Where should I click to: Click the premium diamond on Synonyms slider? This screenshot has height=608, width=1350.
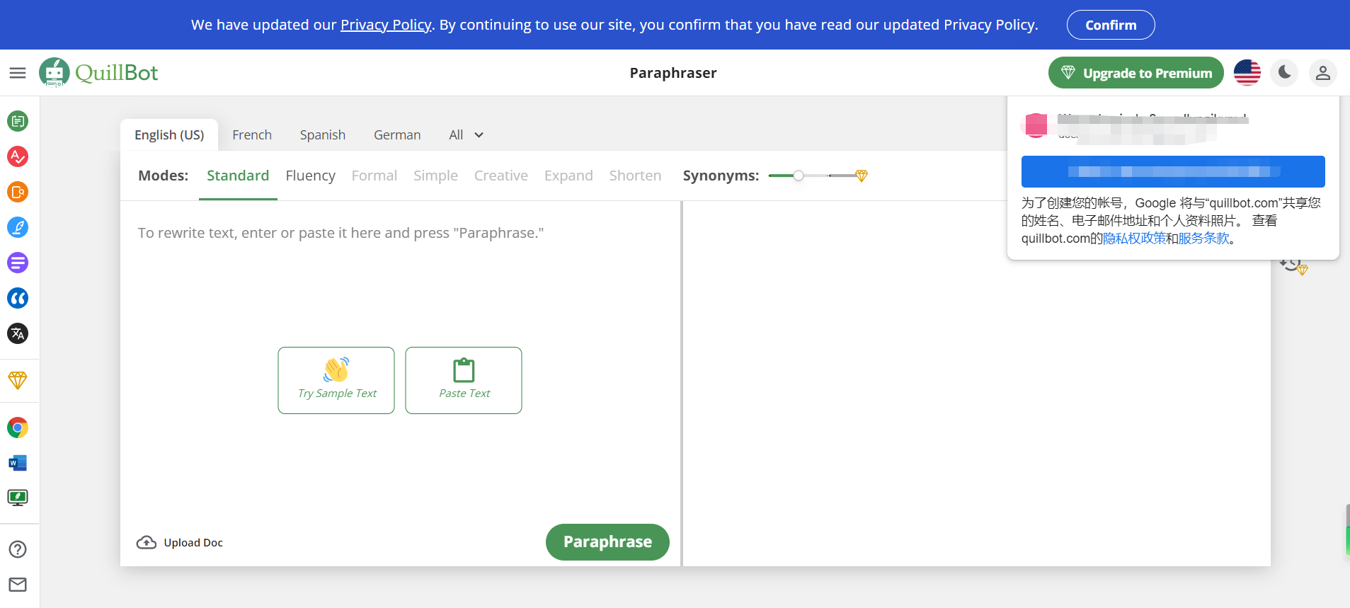(862, 176)
